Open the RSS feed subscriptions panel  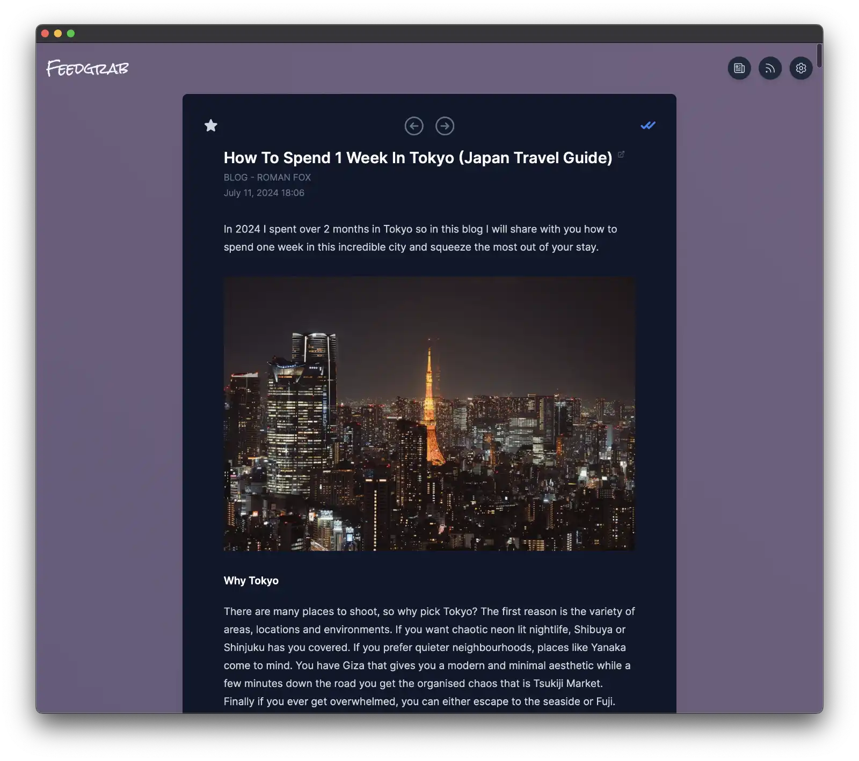[x=770, y=68]
